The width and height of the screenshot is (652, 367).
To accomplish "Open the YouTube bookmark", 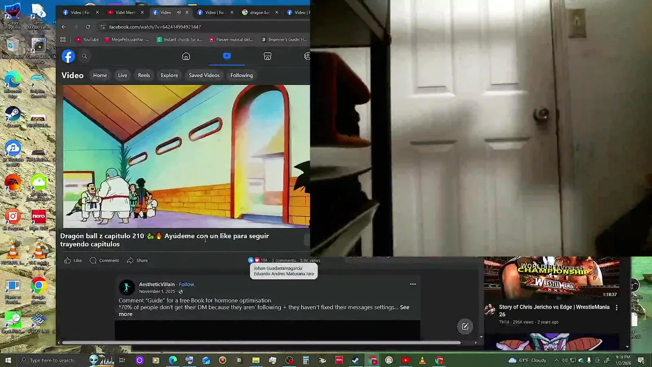I will click(87, 39).
